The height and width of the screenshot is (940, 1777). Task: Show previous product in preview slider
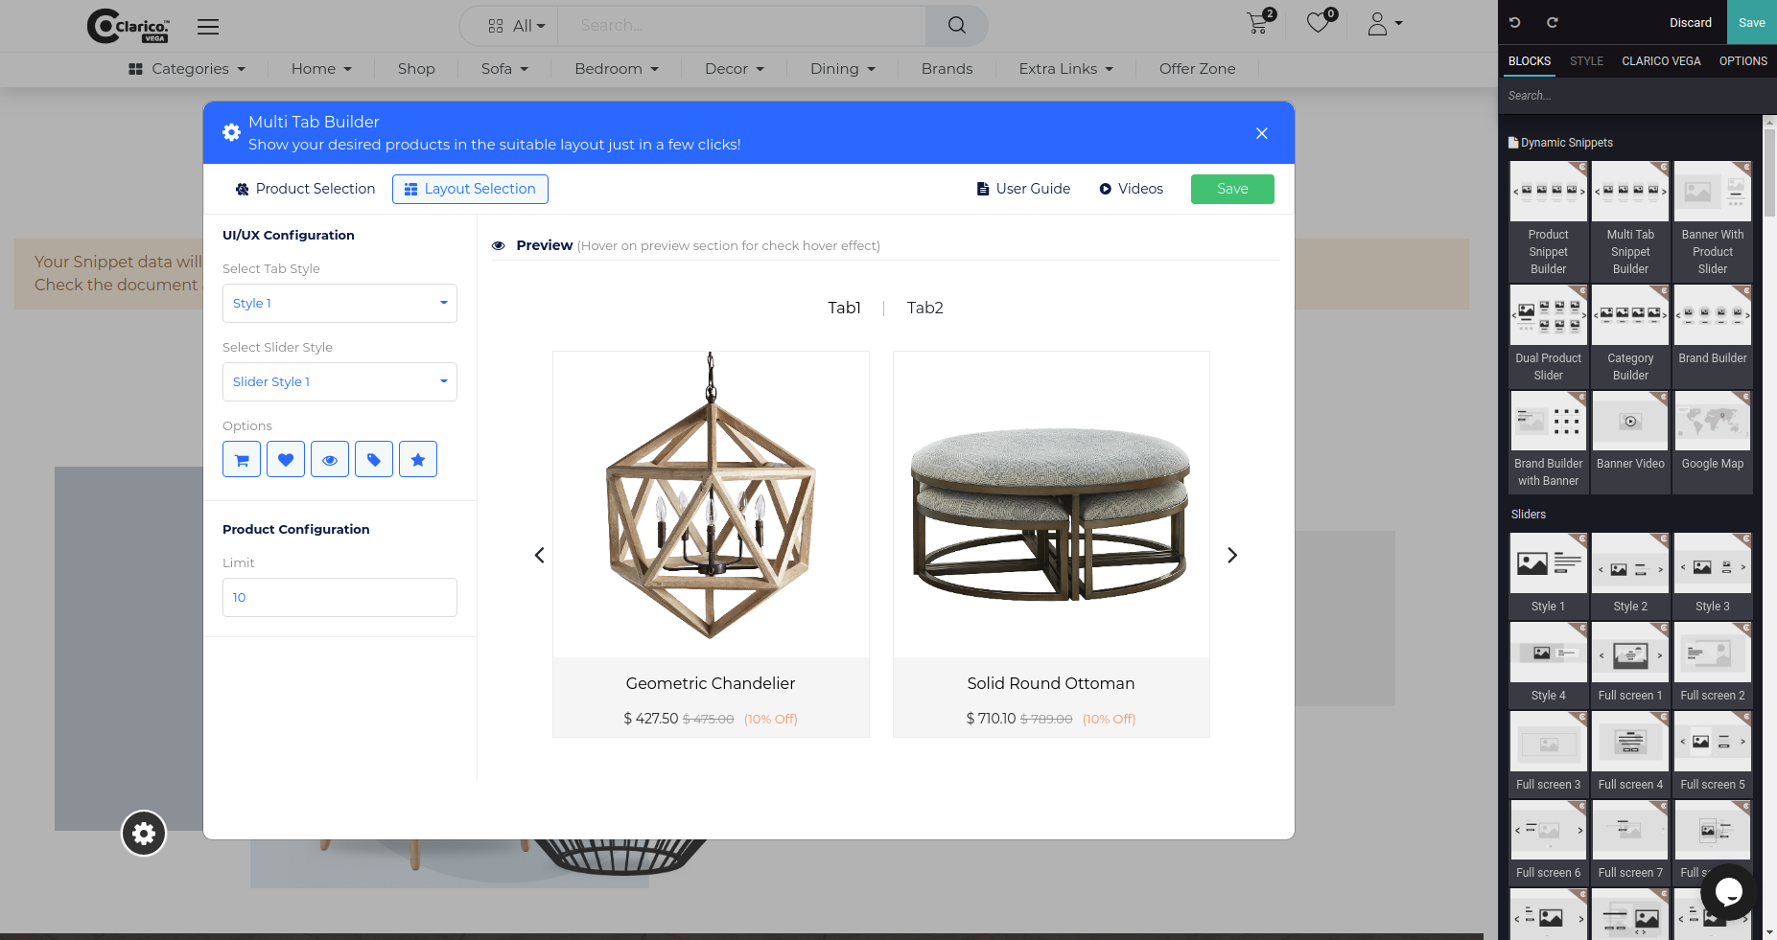539,555
